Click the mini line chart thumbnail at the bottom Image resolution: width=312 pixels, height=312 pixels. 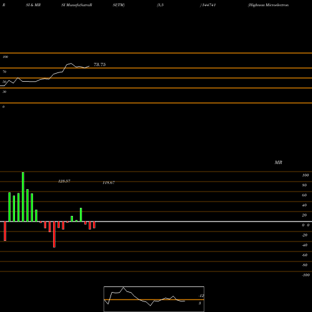pos(154,299)
